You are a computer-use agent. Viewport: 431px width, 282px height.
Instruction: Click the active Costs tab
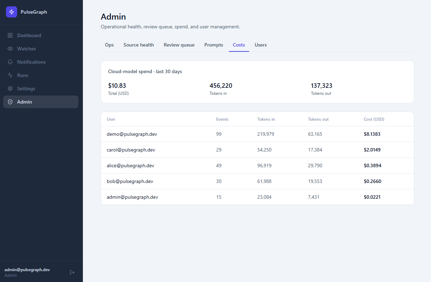[239, 45]
